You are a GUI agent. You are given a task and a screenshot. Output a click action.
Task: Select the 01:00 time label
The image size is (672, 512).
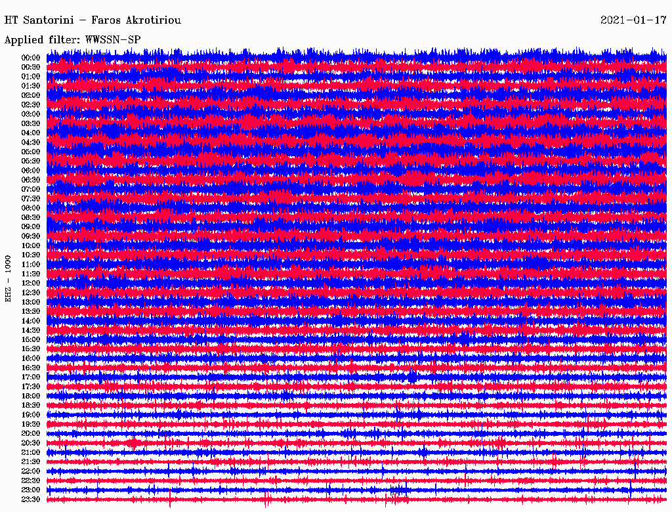coord(31,76)
